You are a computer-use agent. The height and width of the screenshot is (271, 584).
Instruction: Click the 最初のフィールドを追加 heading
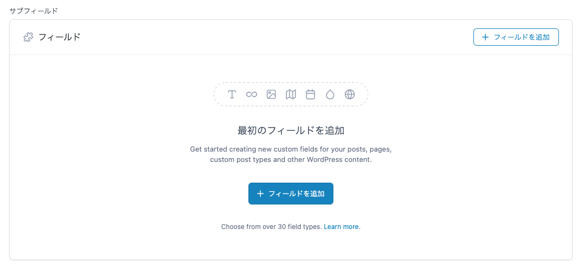[291, 130]
